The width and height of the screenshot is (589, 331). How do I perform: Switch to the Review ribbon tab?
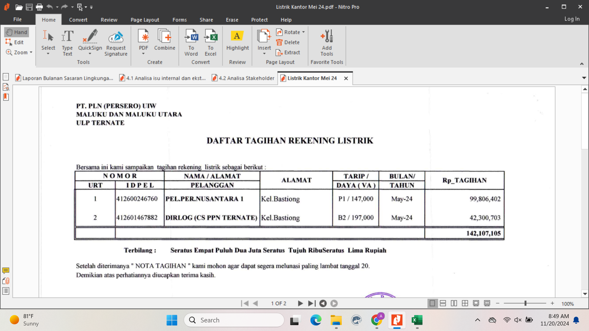click(109, 20)
